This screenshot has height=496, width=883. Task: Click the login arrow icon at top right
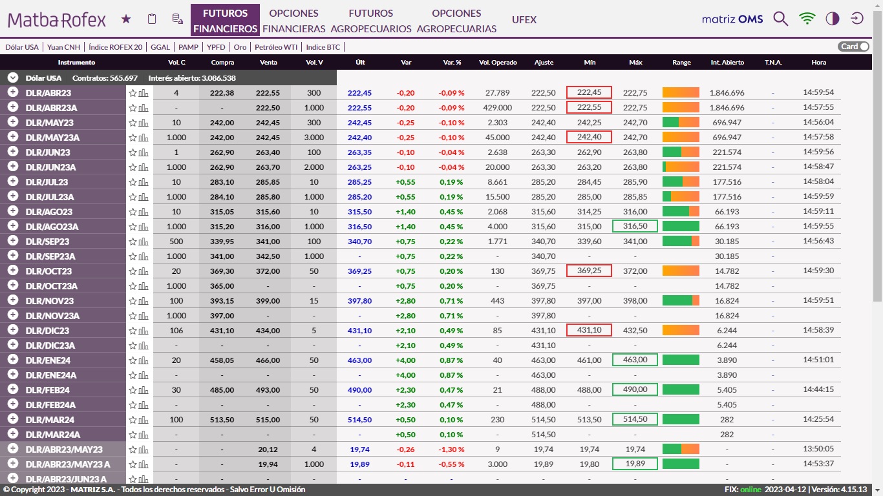tap(857, 19)
